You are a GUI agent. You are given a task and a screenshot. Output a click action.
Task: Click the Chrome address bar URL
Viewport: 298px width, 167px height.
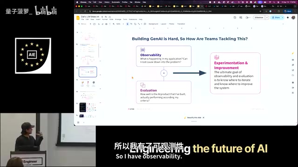point(152,11)
